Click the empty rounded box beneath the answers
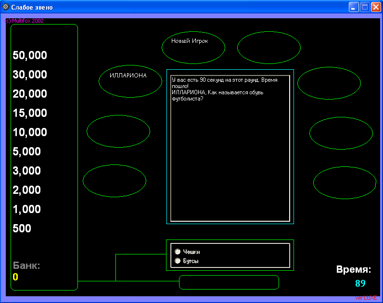Screen dimensions: 383x303 (229, 282)
